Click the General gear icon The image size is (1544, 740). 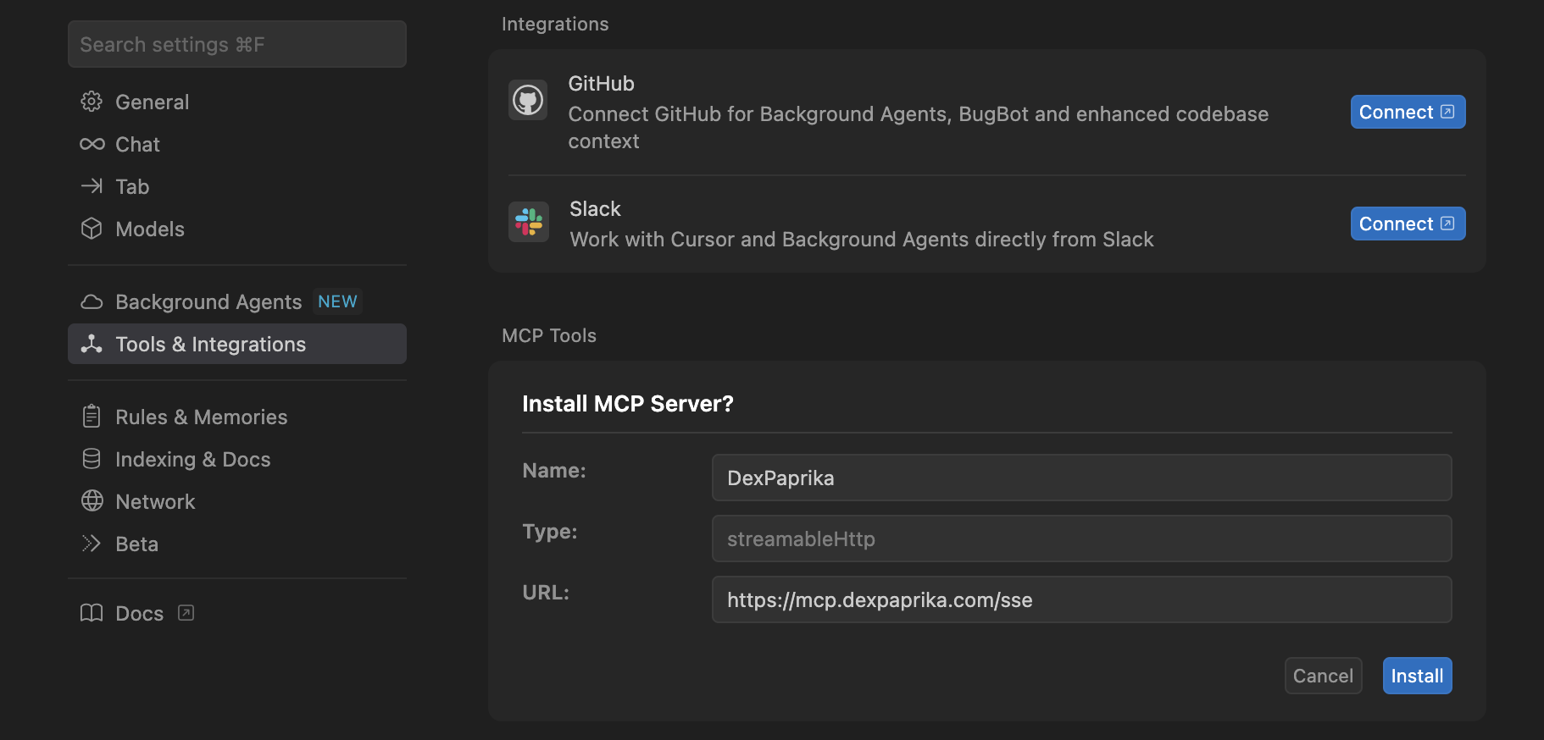tap(92, 102)
